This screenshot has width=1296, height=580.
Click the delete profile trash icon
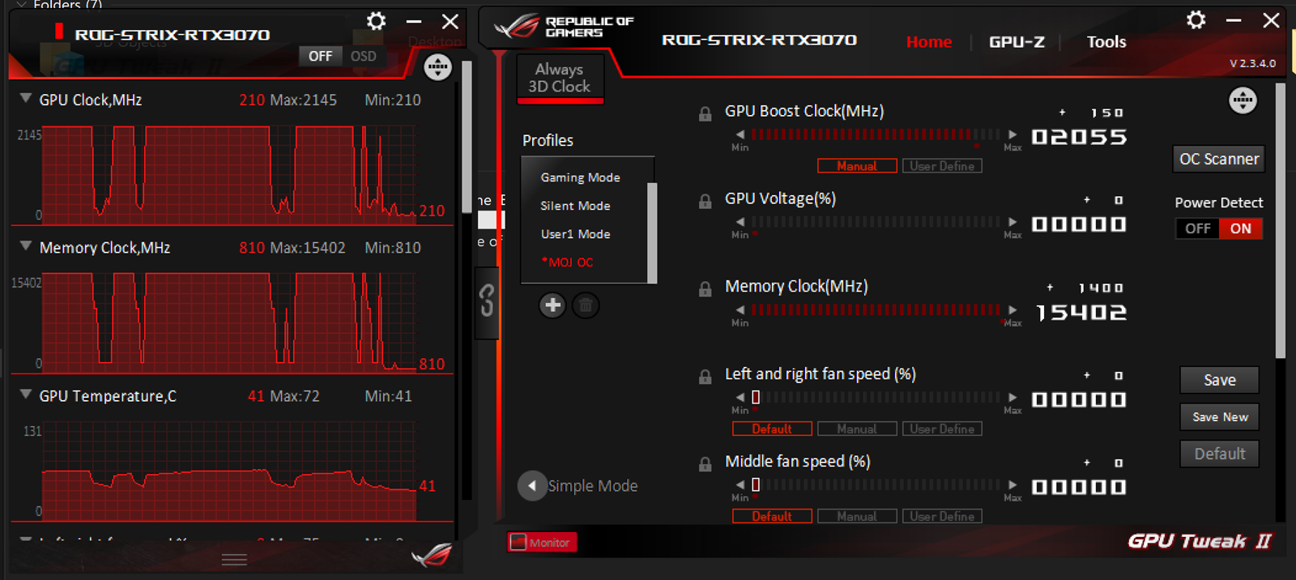[586, 305]
